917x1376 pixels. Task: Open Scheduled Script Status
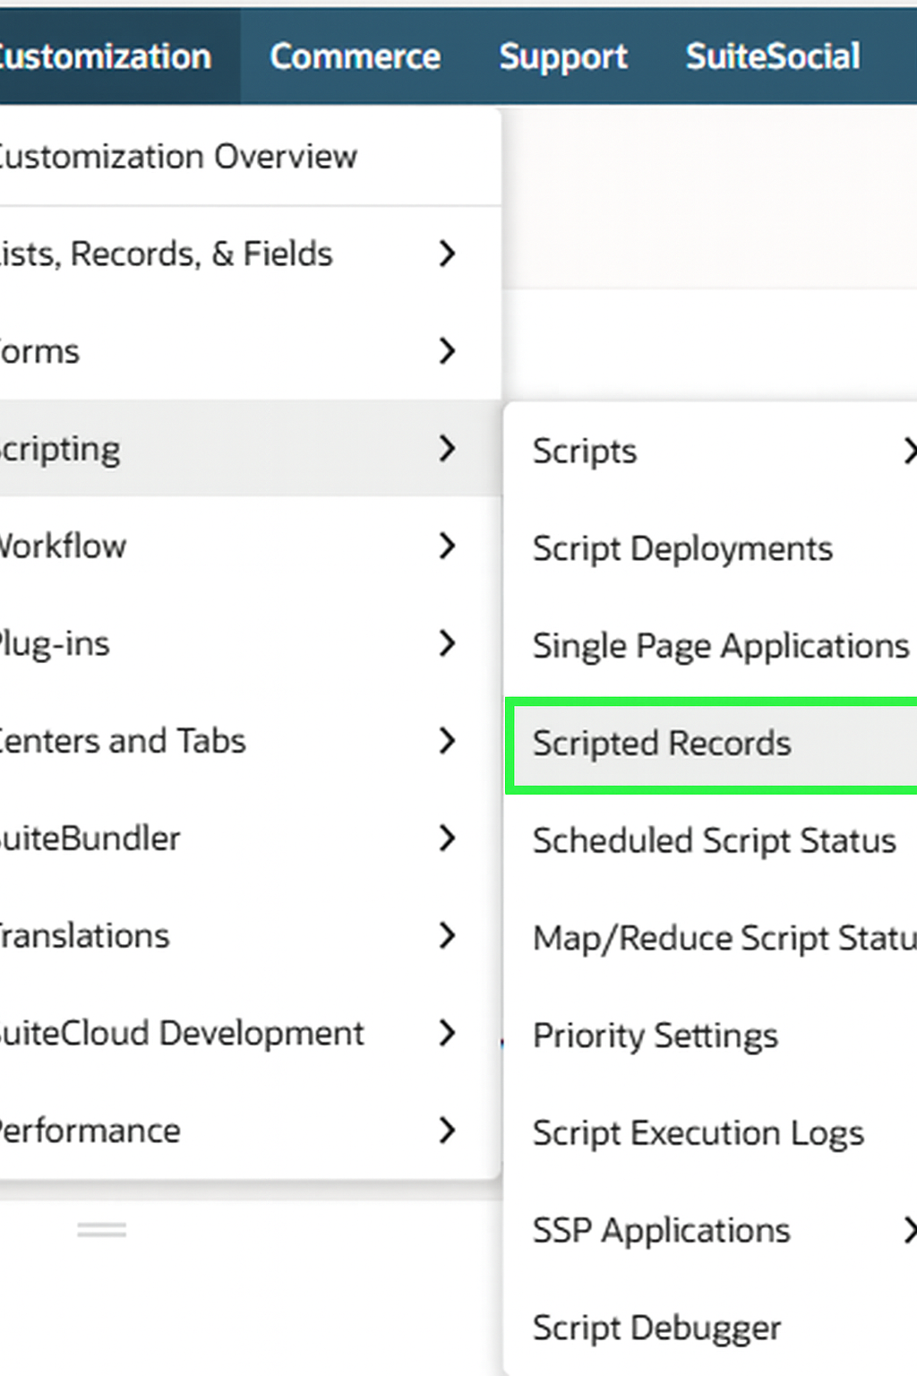pyautogui.click(x=714, y=840)
